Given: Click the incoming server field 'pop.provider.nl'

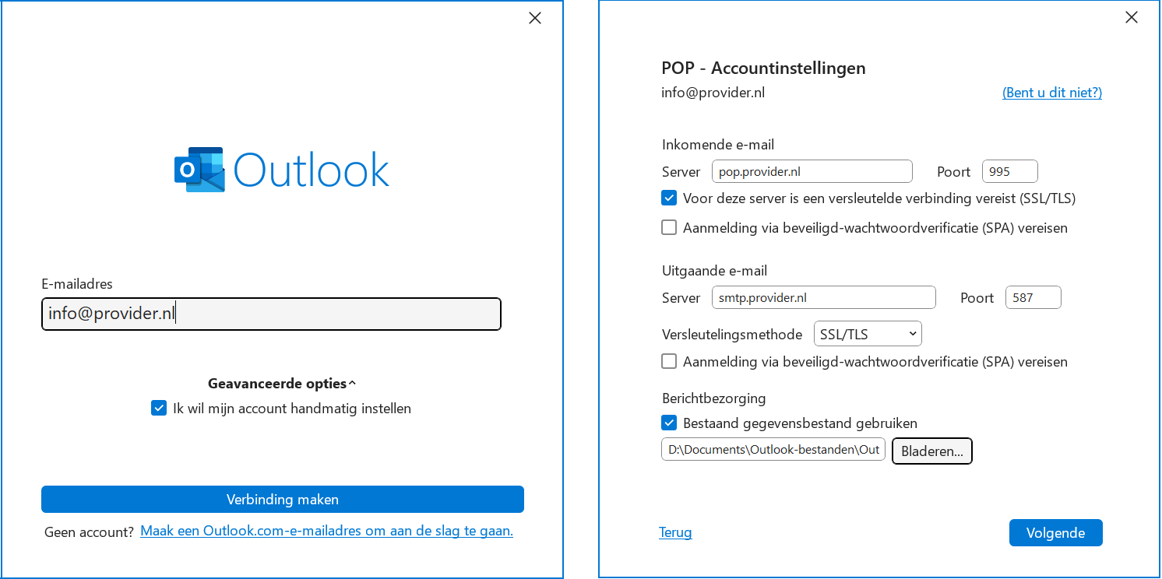Looking at the screenshot, I should [x=812, y=171].
